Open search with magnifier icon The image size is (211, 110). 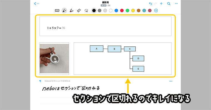(x=169, y=4)
